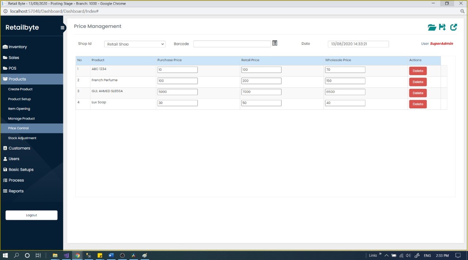Open Windows taskbar search
The height and width of the screenshot is (260, 468).
coord(16,256)
